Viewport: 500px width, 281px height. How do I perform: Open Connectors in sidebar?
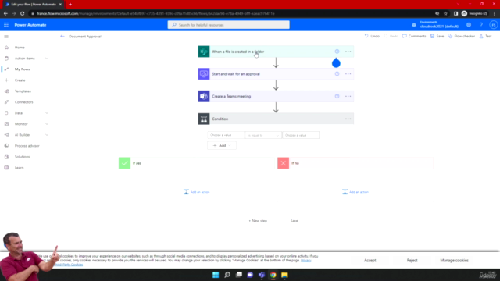tap(24, 102)
